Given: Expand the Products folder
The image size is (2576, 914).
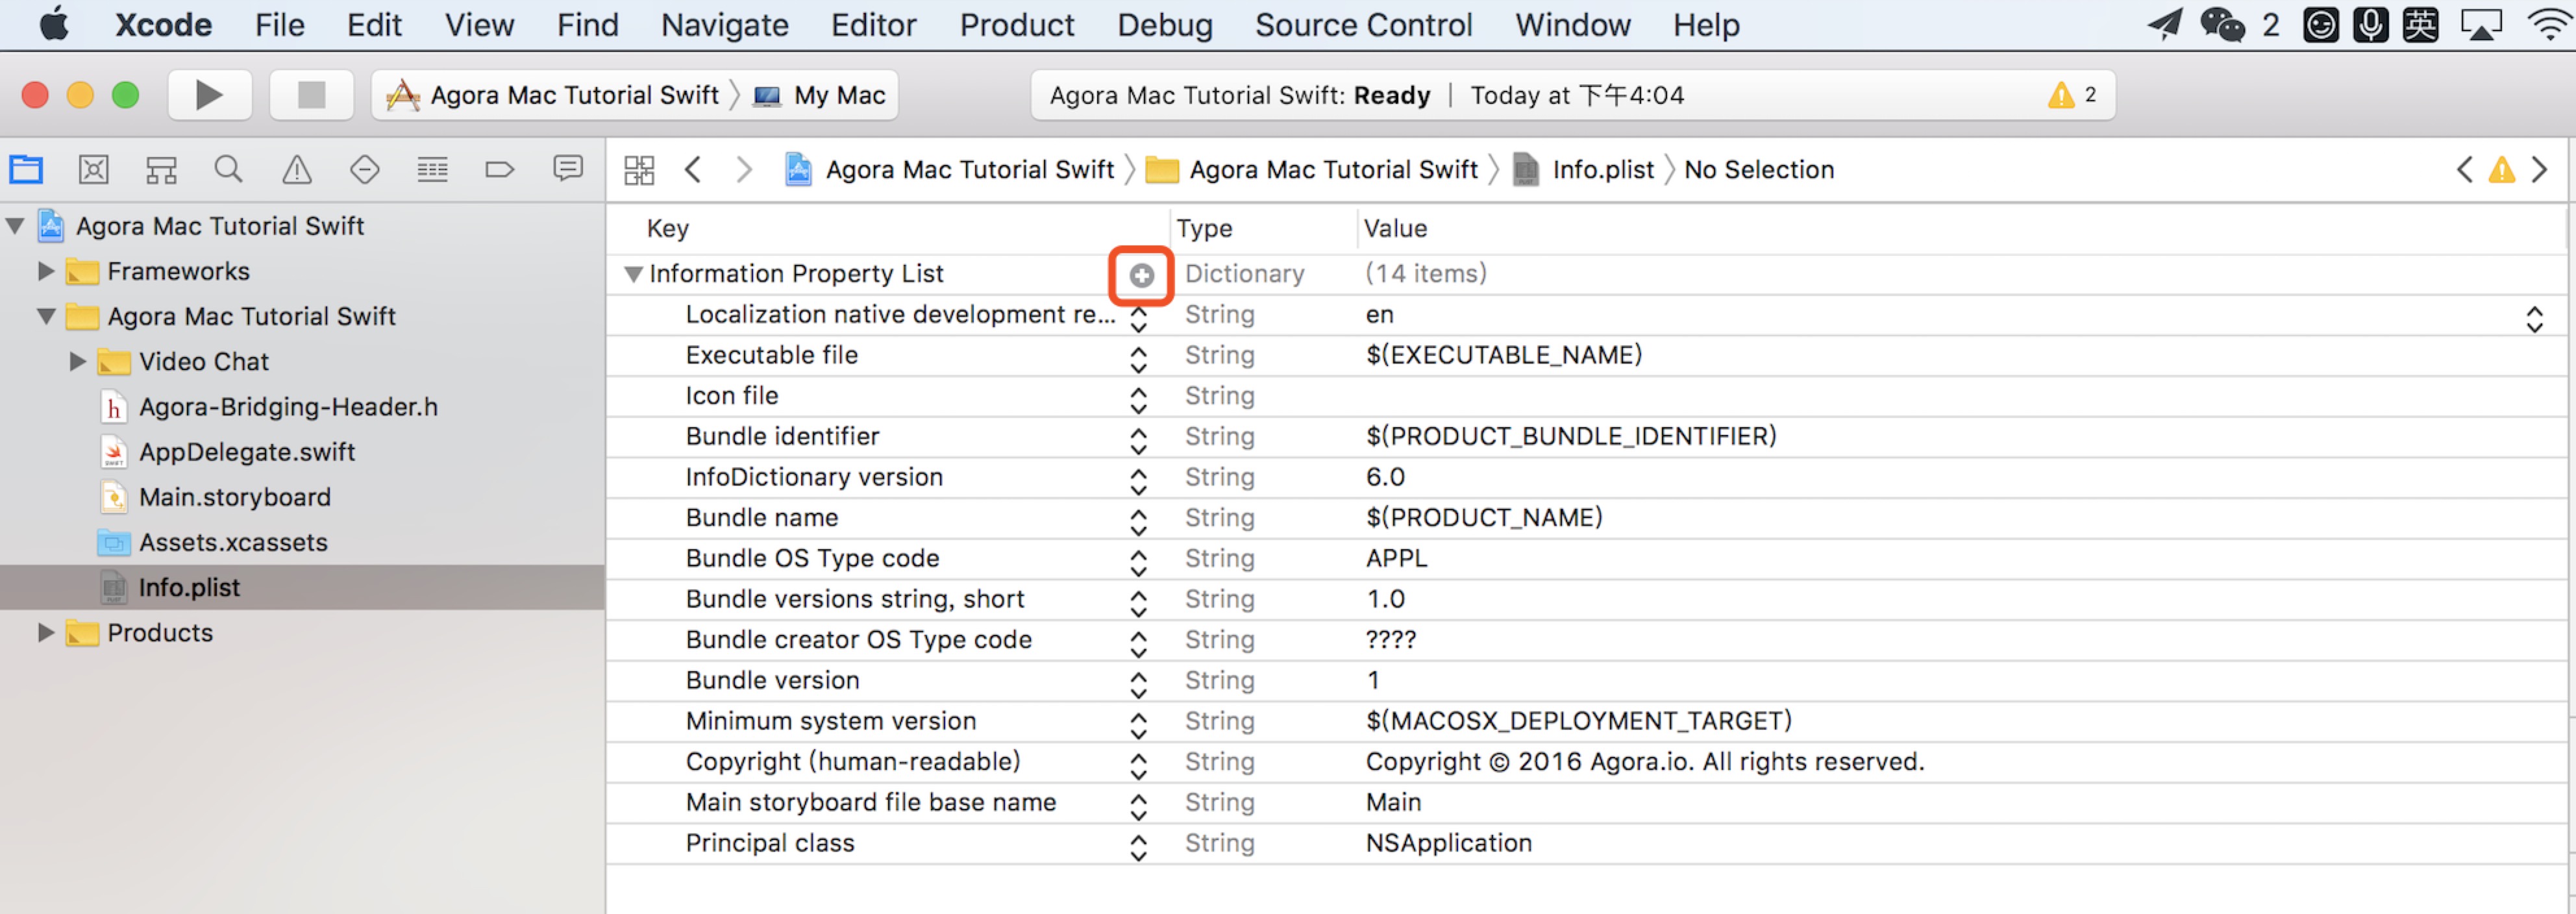Looking at the screenshot, I should click(45, 632).
